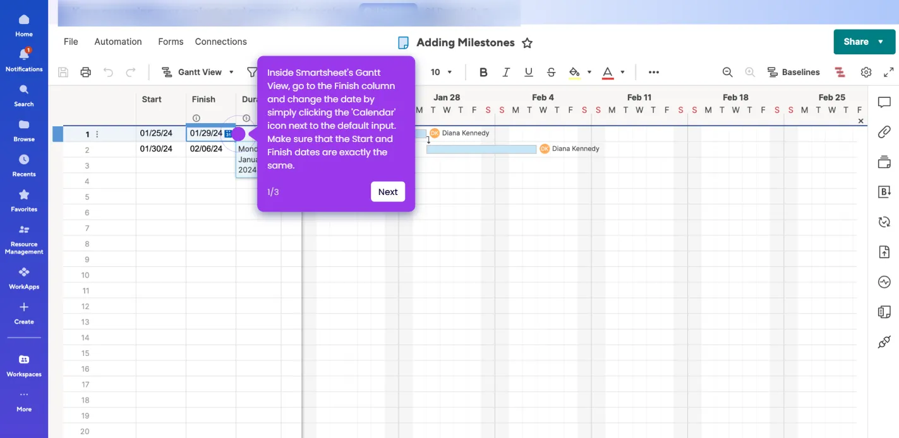Click Next in the purple tooltip
The image size is (899, 438).
[388, 192]
